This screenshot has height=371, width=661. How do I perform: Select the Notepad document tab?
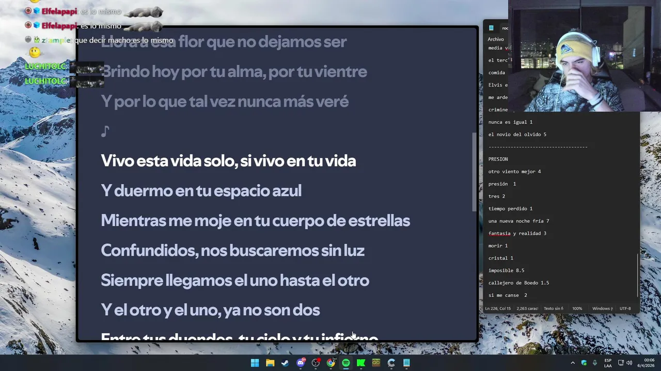click(x=505, y=28)
